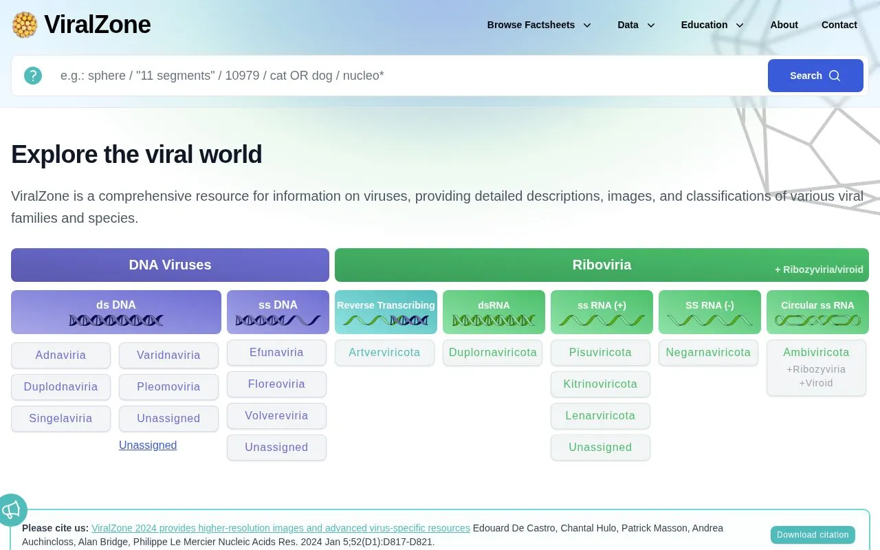880x550 pixels.
Task: Open the Negarnaviricota phylum
Action: 708,353
